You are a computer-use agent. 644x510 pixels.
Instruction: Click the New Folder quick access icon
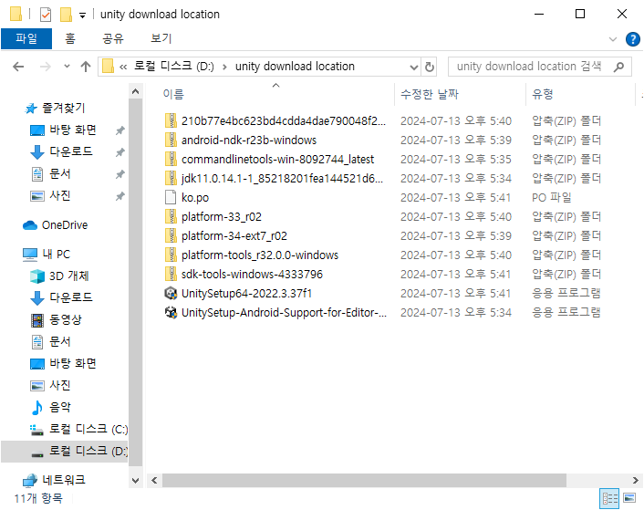pos(66,15)
